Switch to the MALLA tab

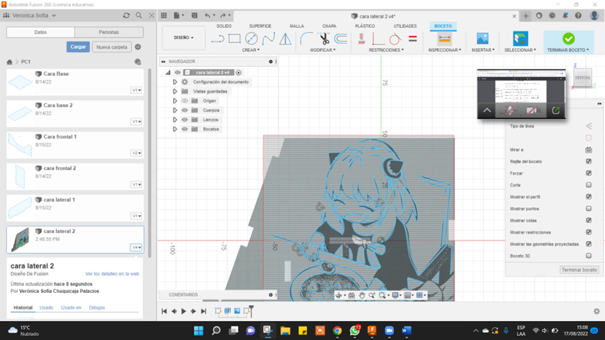point(297,26)
